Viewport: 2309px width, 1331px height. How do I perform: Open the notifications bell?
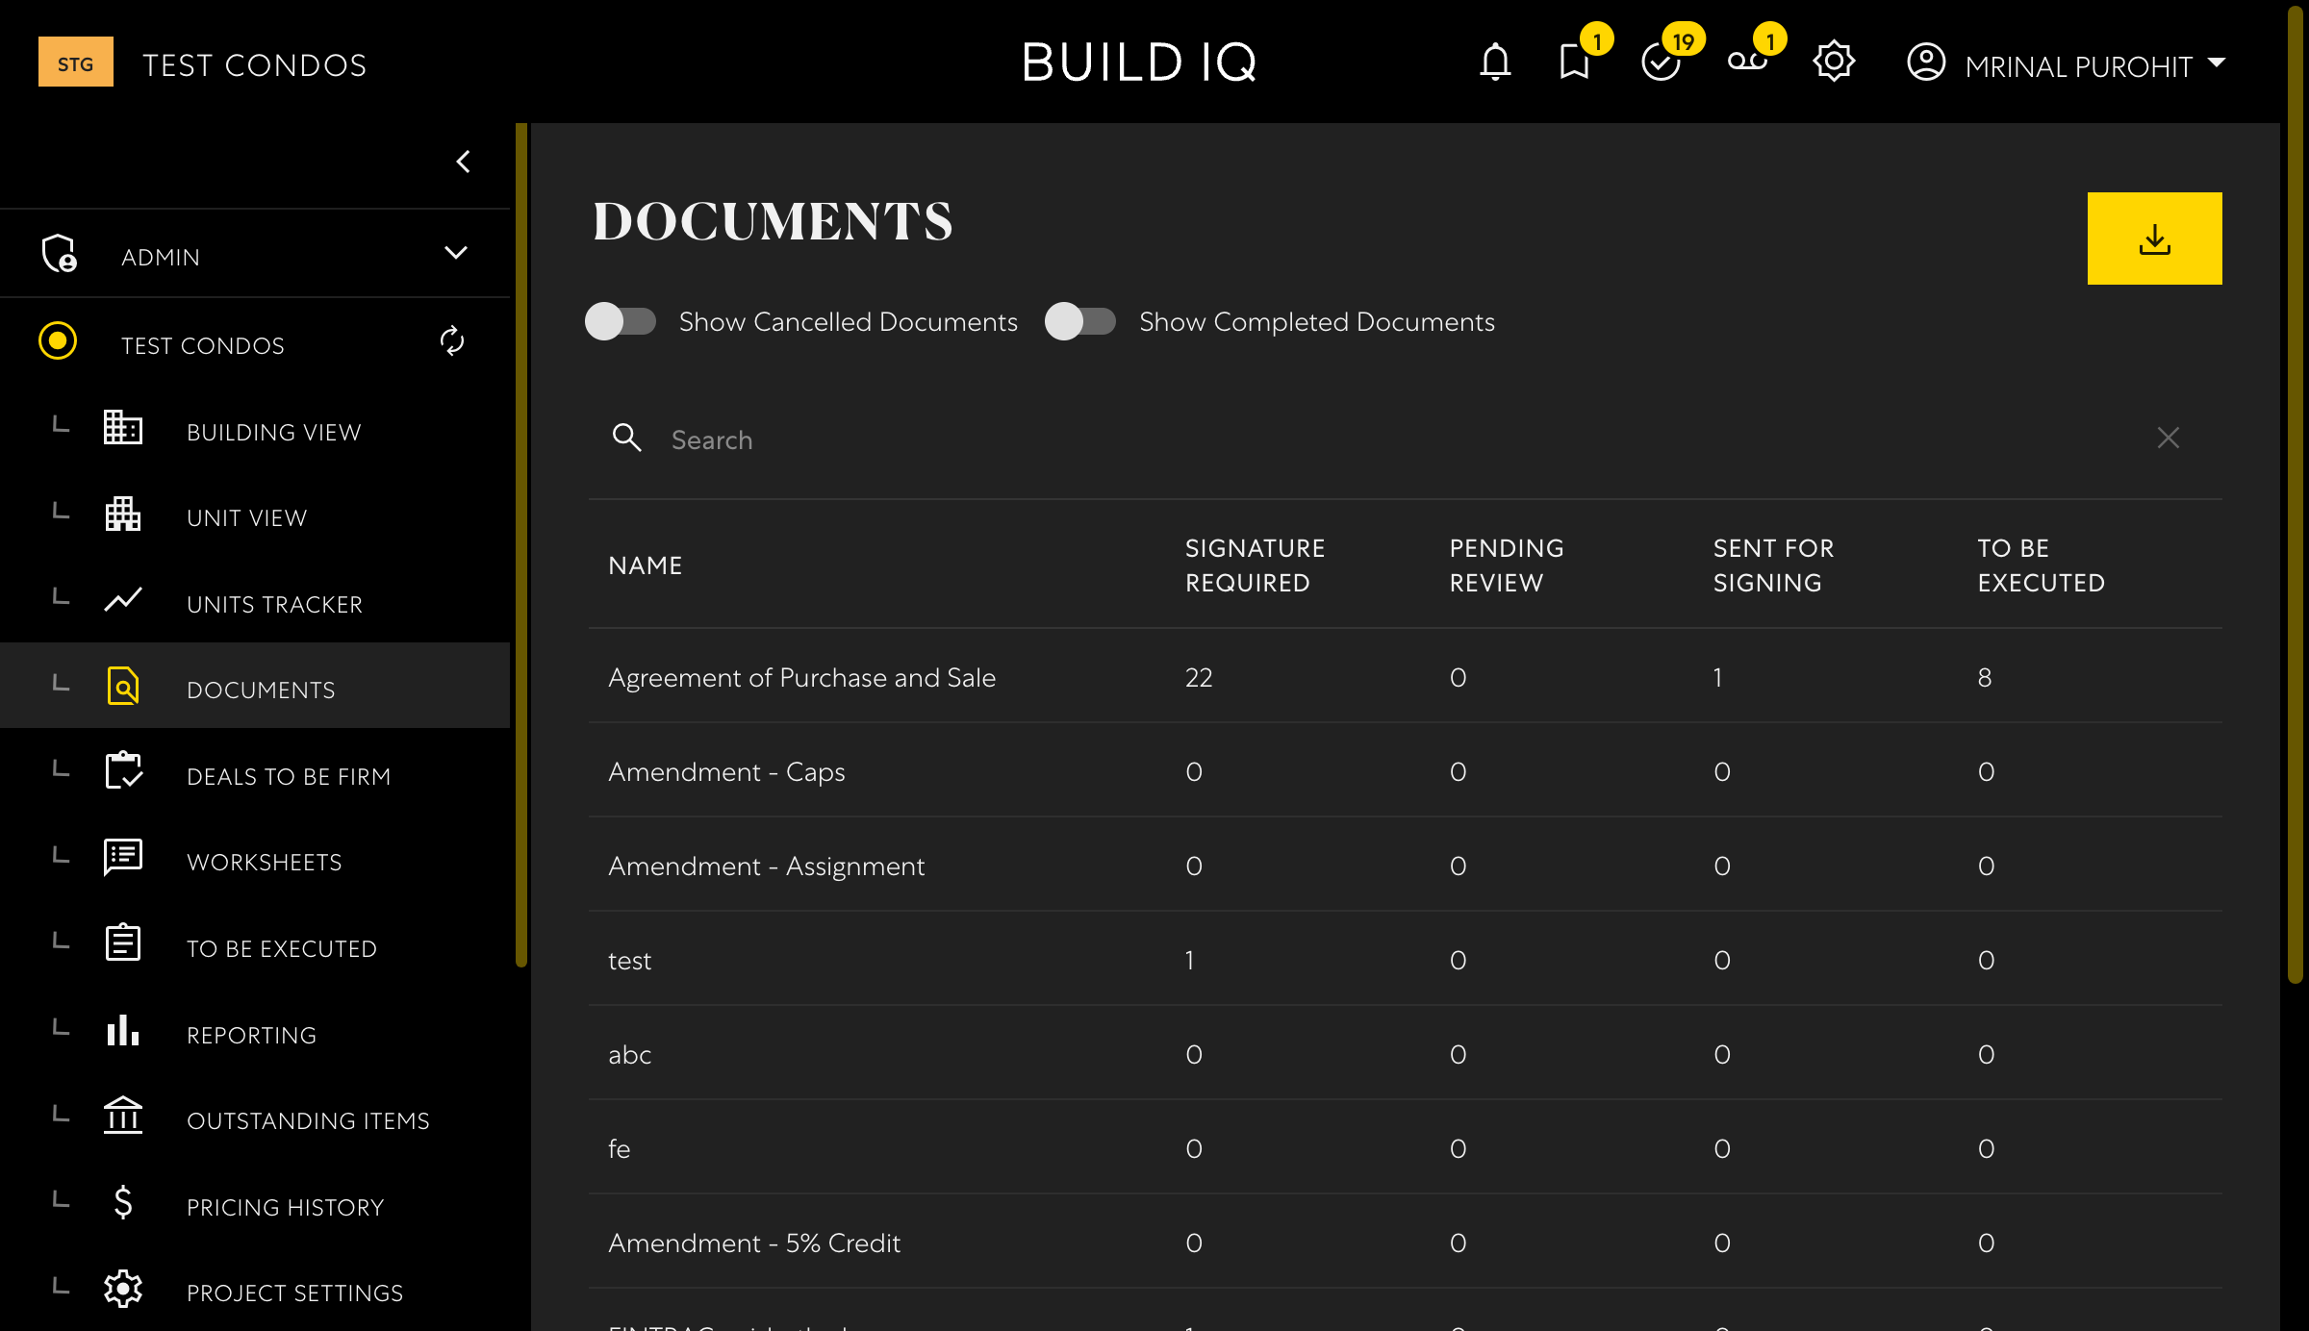1495,63
